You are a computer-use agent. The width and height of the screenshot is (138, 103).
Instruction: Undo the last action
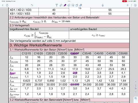pos(32,5)
